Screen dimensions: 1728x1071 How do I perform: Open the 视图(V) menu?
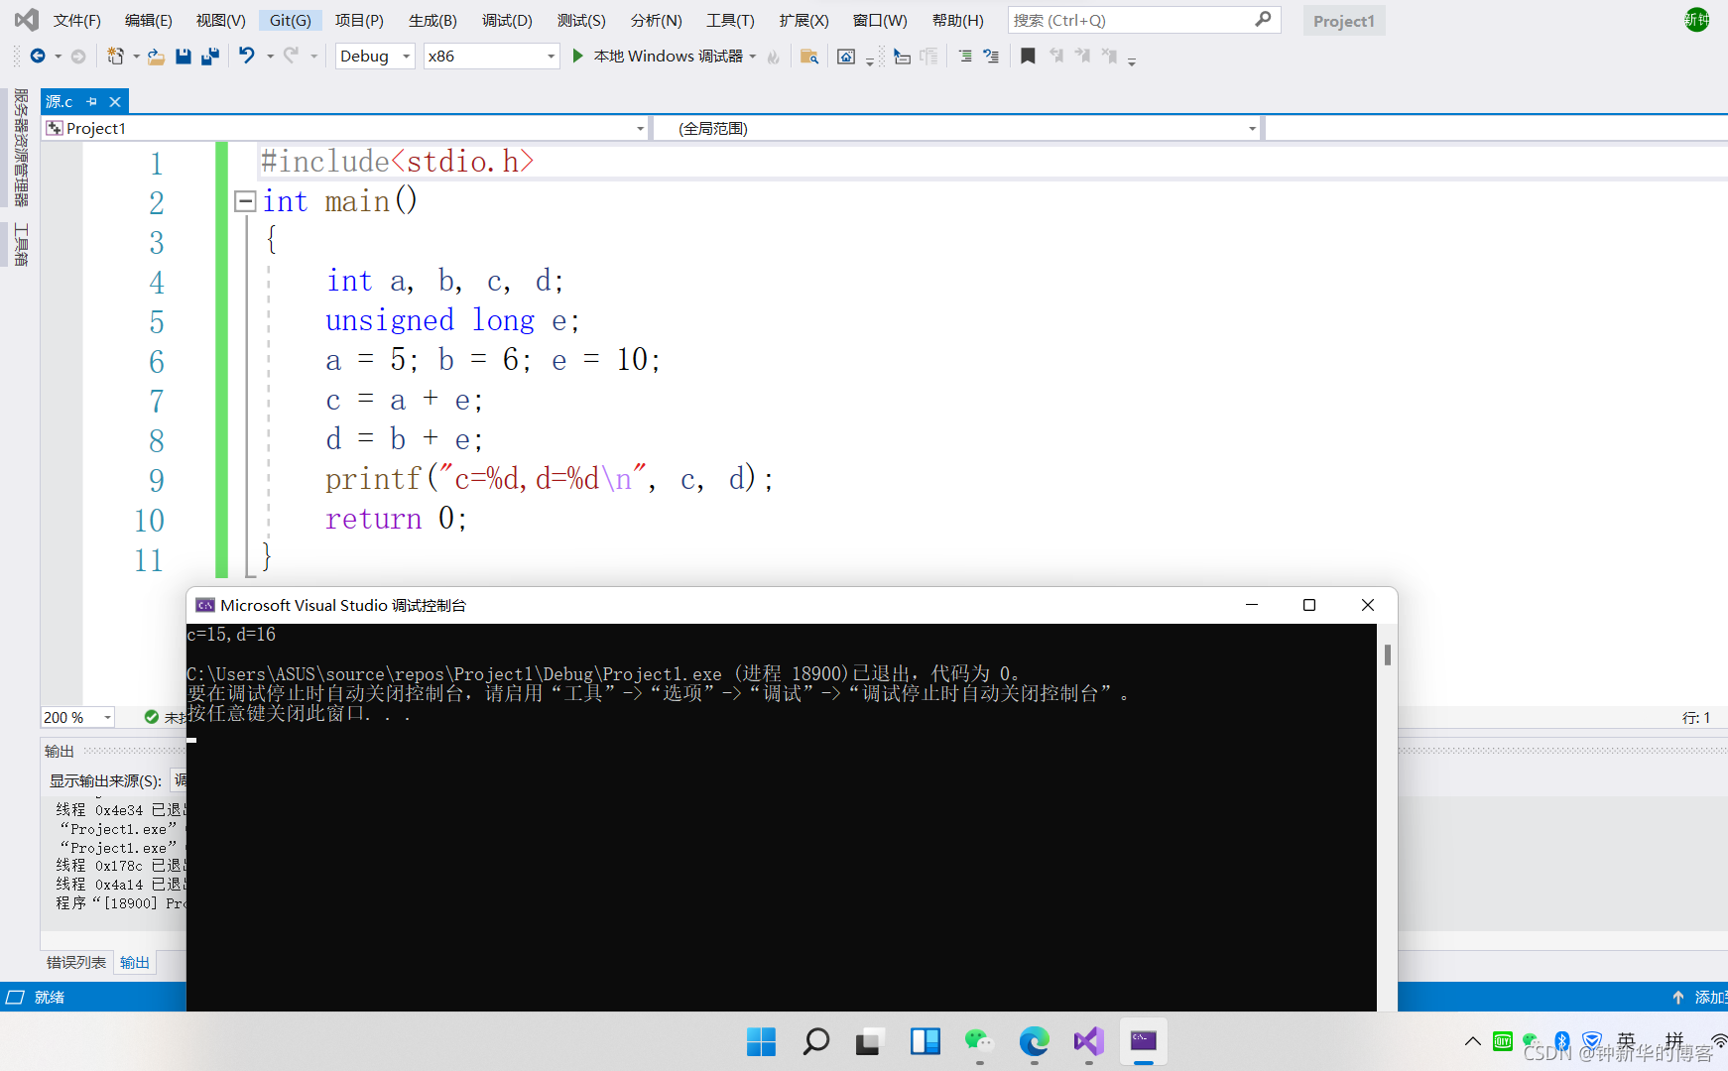[220, 20]
